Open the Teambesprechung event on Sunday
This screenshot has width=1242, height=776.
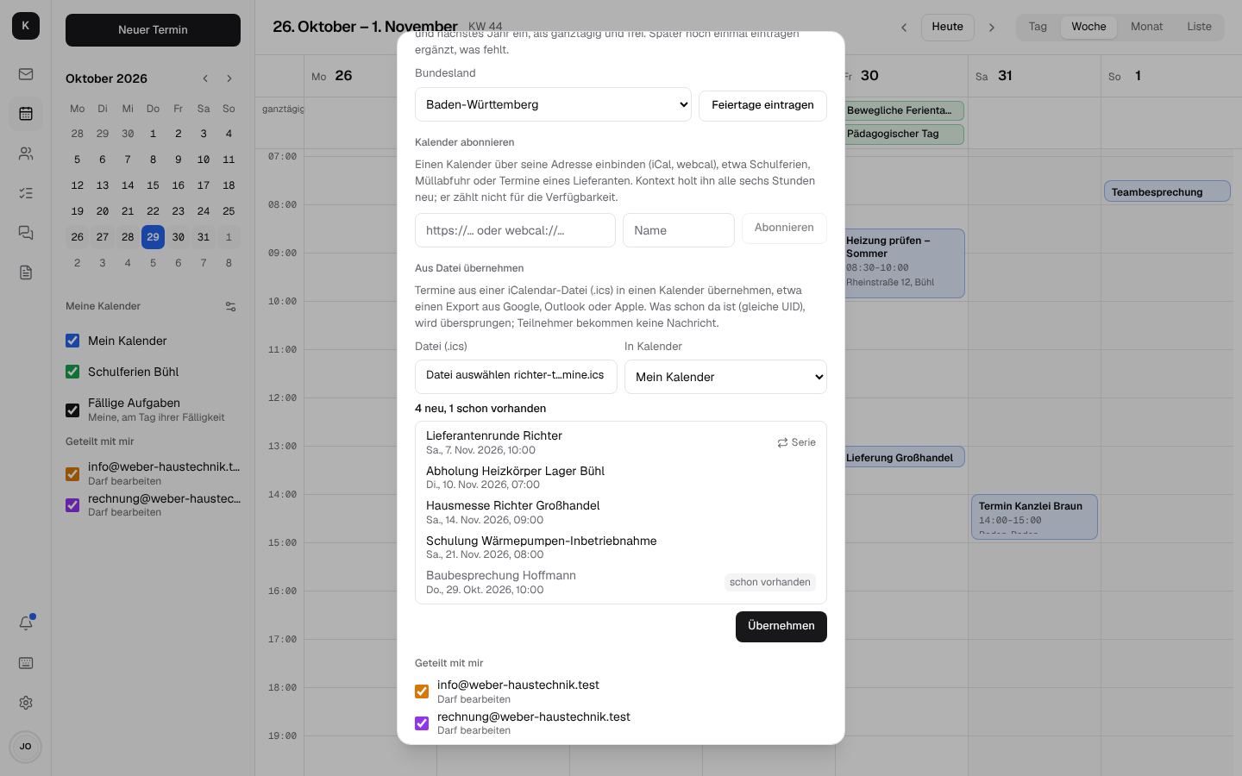point(1167,191)
